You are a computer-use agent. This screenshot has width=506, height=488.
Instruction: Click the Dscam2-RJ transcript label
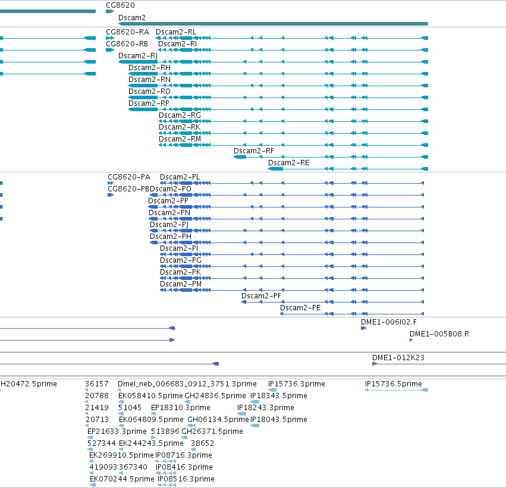click(x=138, y=56)
